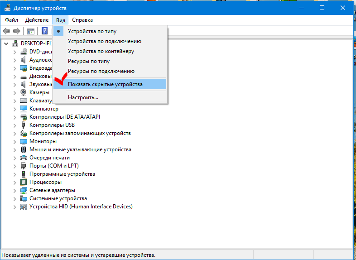The height and width of the screenshot is (260, 356).
Task: Select Ресурсы по подключению view
Action: 110,71
